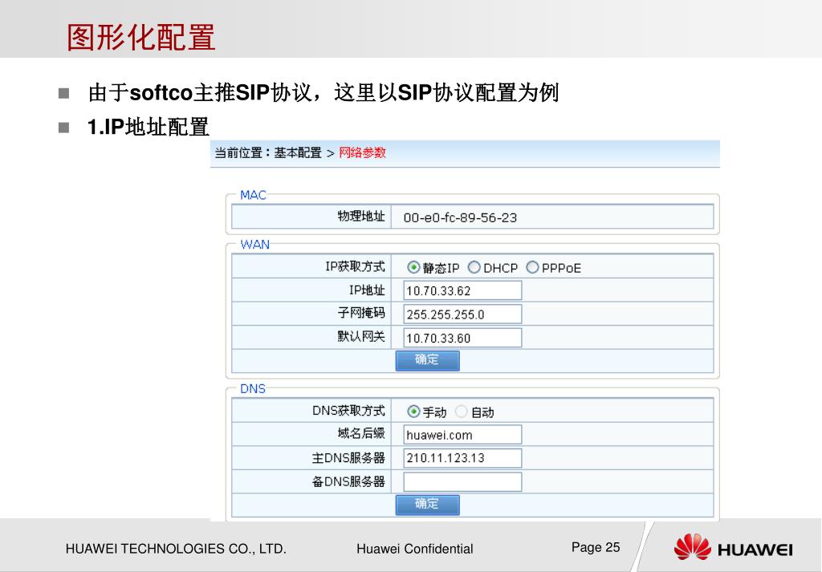Select 手动 for DNS获取方式

413,412
